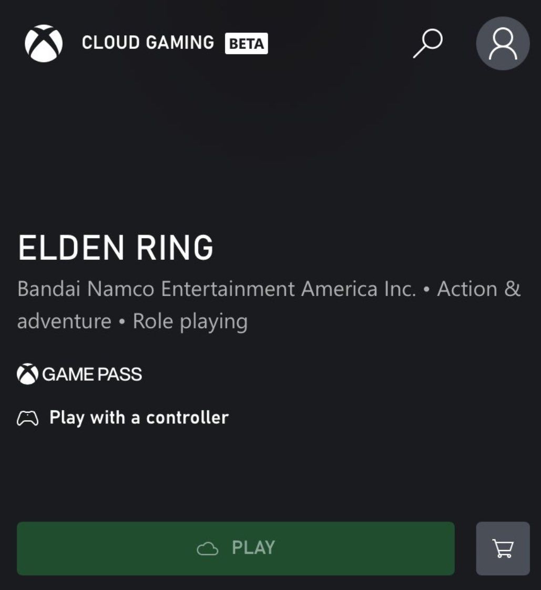Click the controller icon beside Play with a controller
This screenshot has height=590, width=541.
click(x=28, y=419)
